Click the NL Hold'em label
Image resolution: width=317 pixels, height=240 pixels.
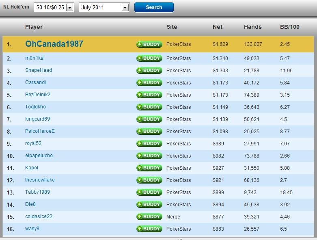coord(16,7)
